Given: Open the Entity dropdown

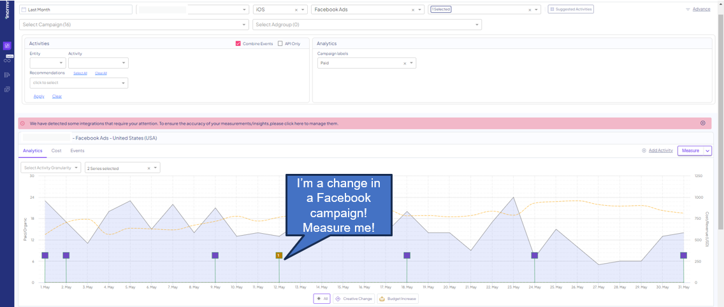Looking at the screenshot, I should (48, 63).
